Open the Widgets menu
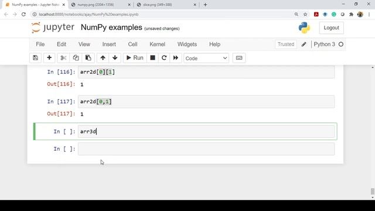The width and height of the screenshot is (375, 211). pos(187,45)
